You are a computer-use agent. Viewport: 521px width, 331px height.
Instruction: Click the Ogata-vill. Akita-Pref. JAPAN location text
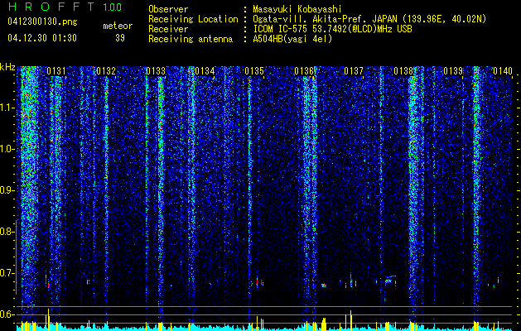(369, 19)
